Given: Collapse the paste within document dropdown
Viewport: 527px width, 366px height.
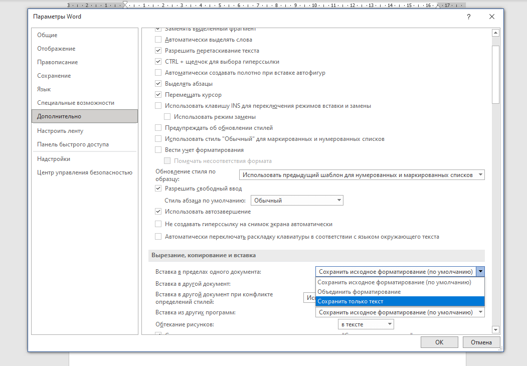Looking at the screenshot, I should 480,272.
